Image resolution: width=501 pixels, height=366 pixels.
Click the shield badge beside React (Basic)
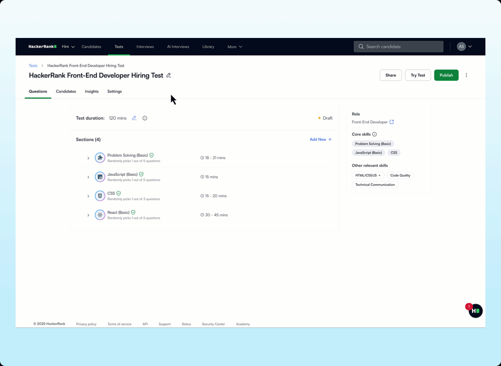point(133,212)
